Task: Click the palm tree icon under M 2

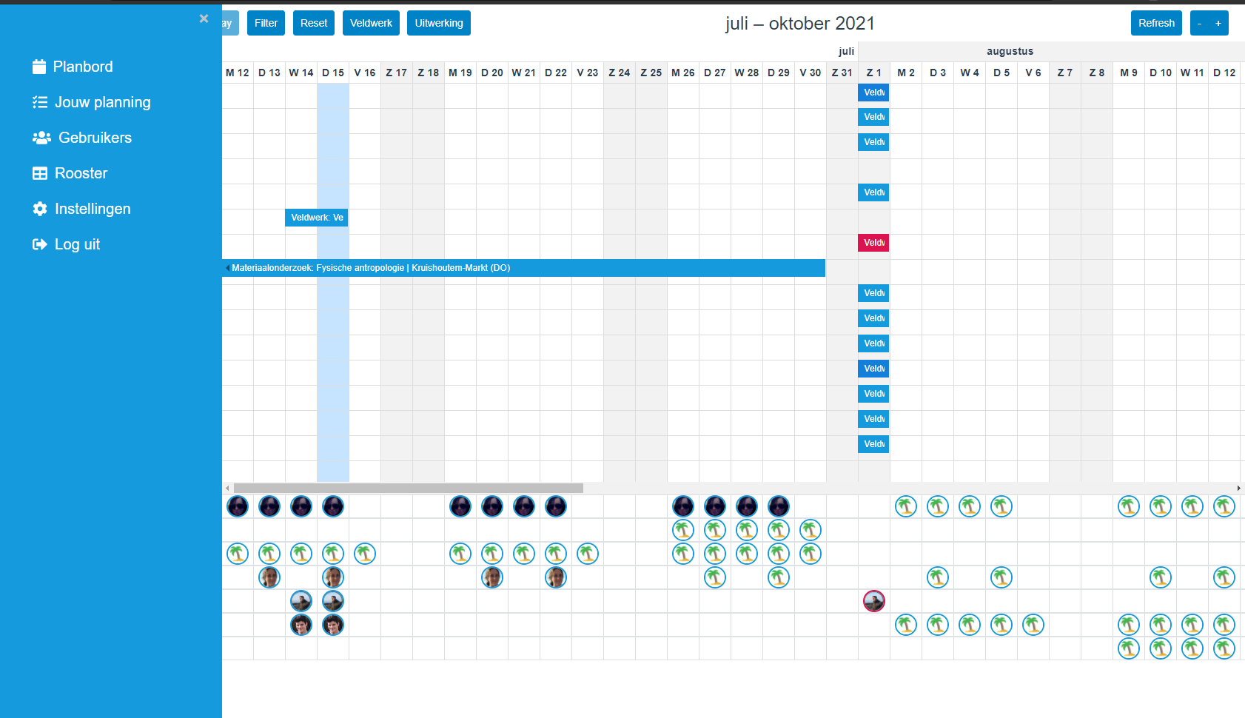Action: tap(906, 506)
